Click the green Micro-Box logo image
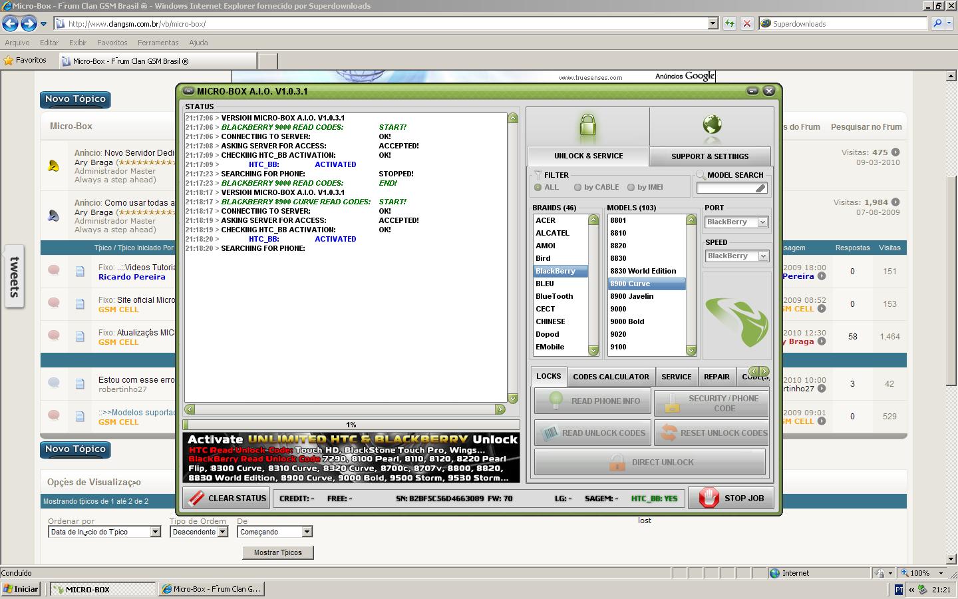Viewport: 958px width, 599px height. click(x=736, y=322)
